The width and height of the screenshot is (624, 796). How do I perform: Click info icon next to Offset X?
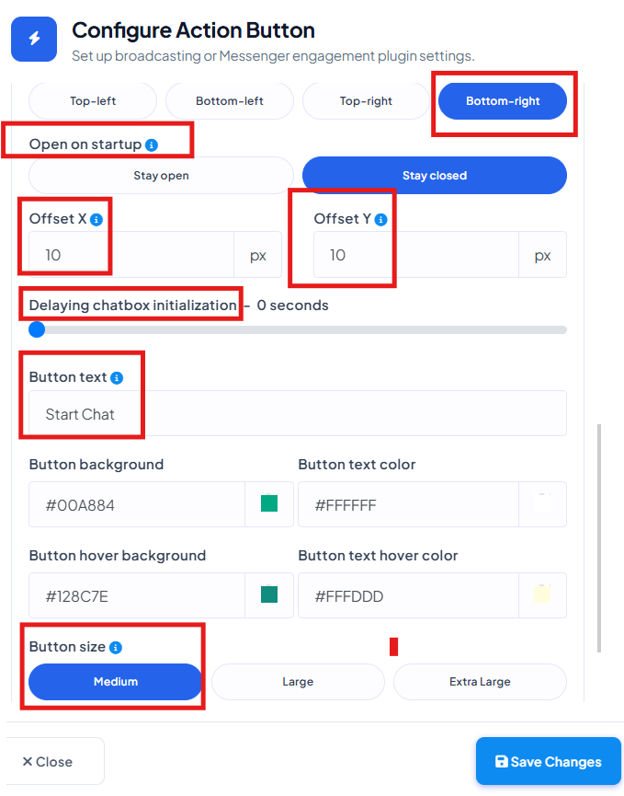[96, 220]
